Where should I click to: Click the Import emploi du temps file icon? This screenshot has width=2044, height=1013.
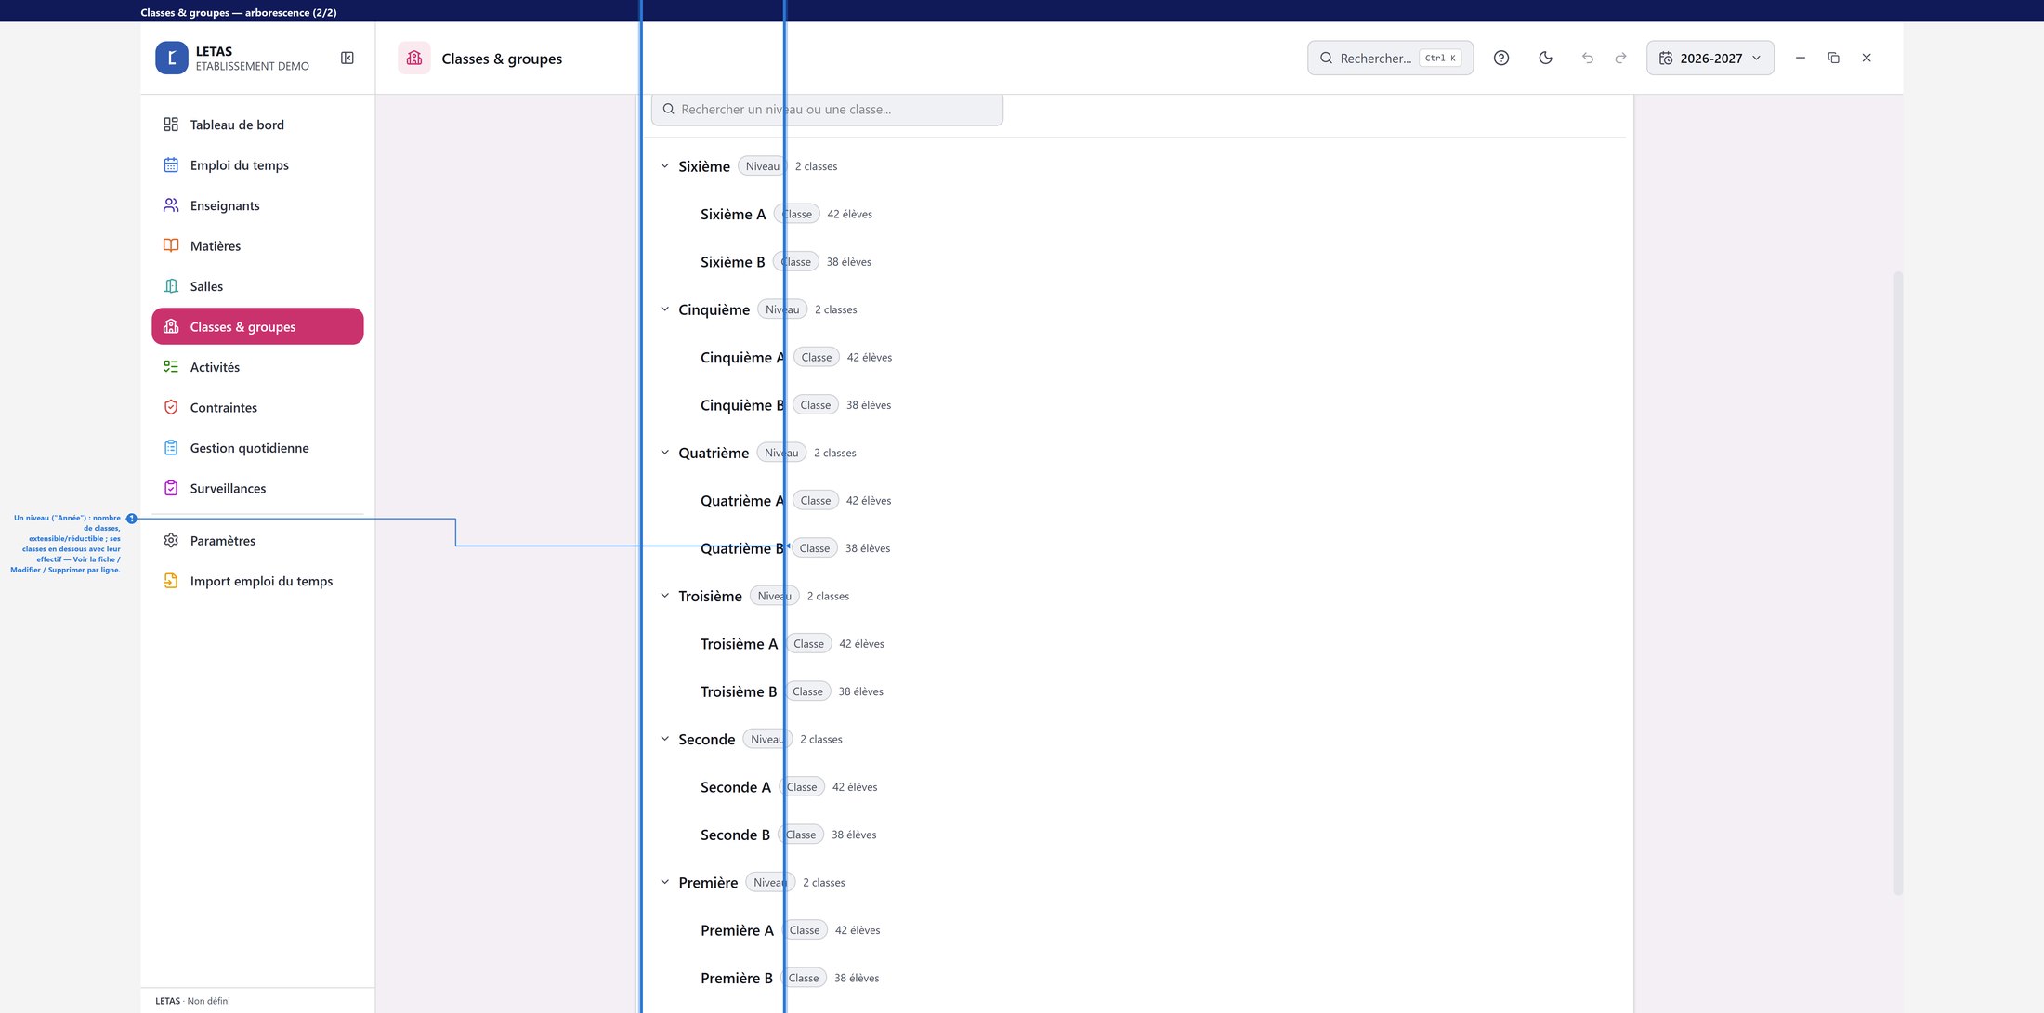(x=171, y=581)
